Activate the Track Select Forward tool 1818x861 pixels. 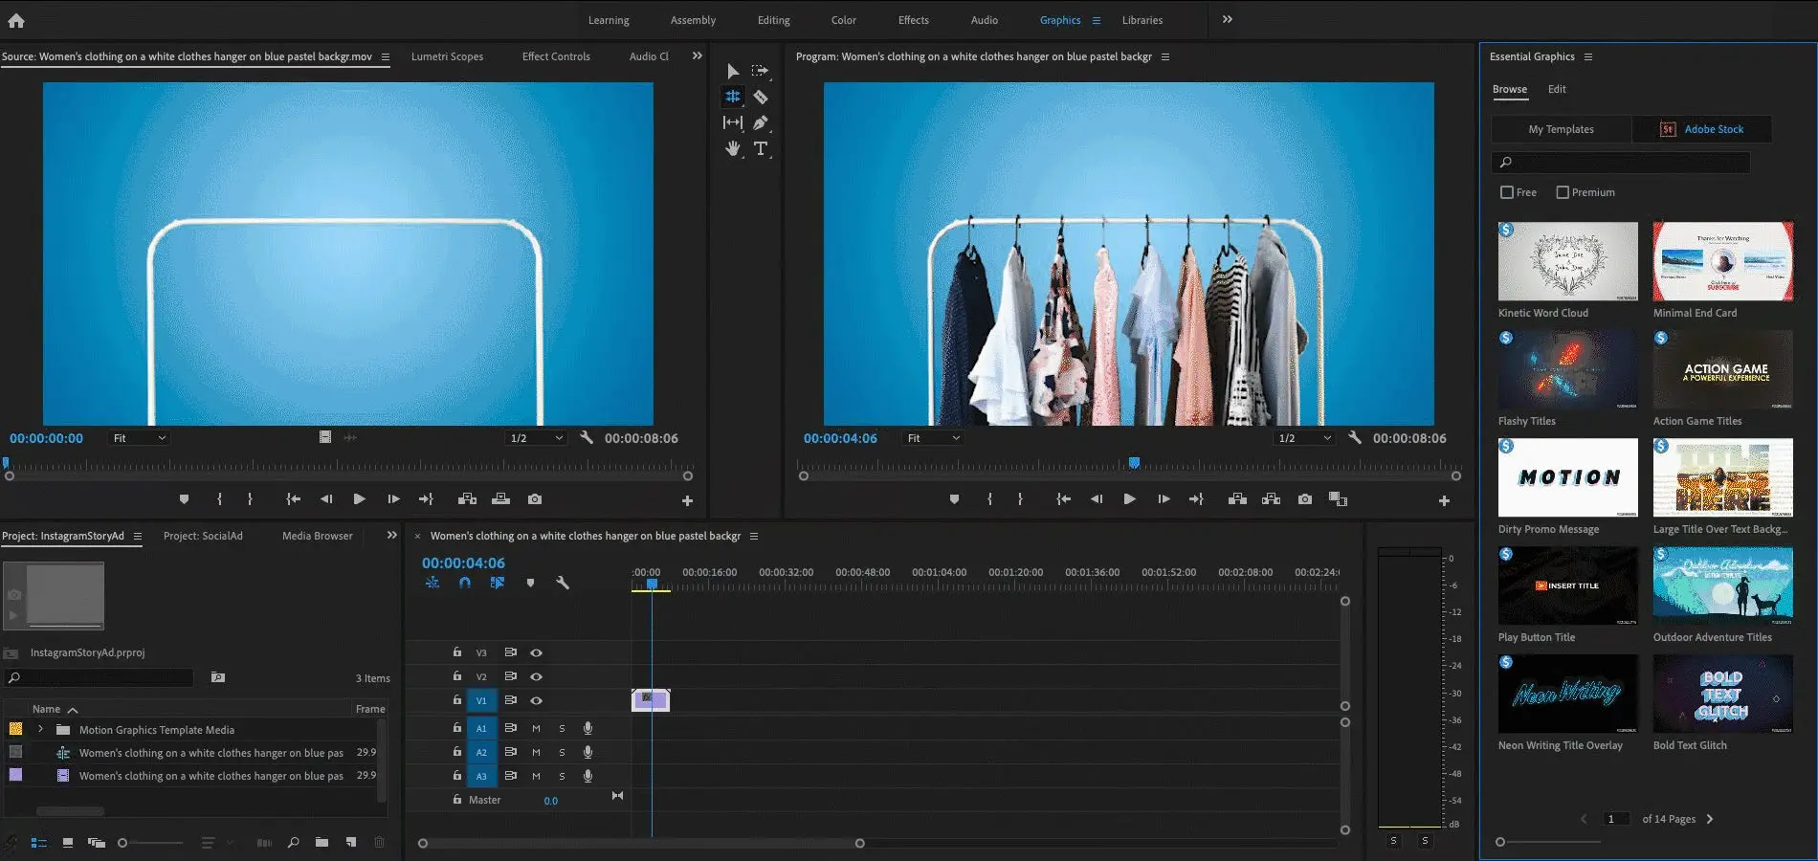[x=761, y=71]
